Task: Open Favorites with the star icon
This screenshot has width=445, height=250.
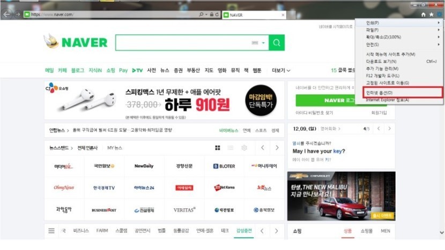Action: 431,14
